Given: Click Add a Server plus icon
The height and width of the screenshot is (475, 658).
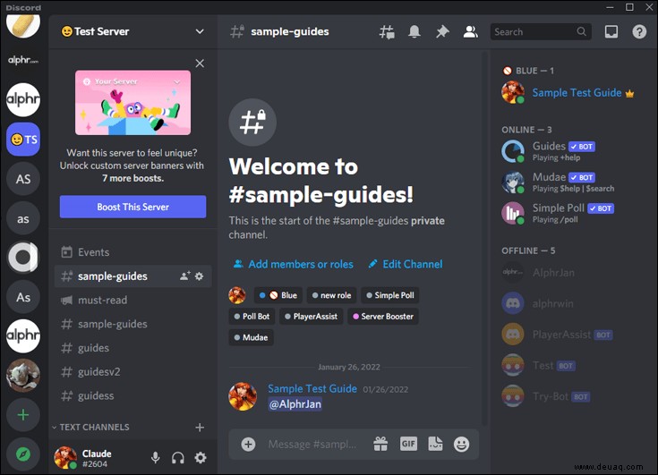Looking at the screenshot, I should [x=23, y=415].
